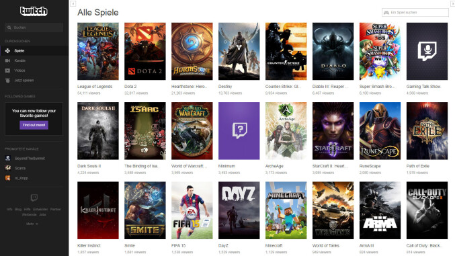Screen dimensions: 455x256
Task: Click into the Ein Spiel suchen field
Action: pos(415,13)
